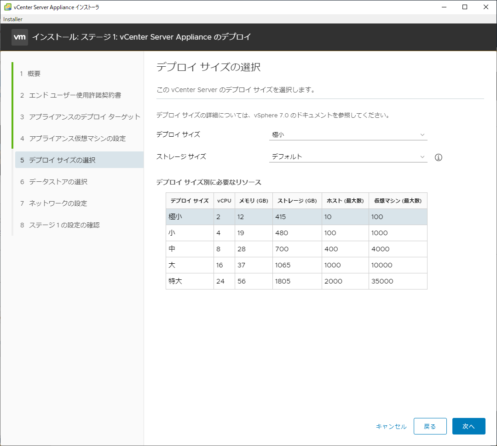
Task: Go to step 4 アプライアンス仮想マシンの設定
Action: (x=73, y=139)
